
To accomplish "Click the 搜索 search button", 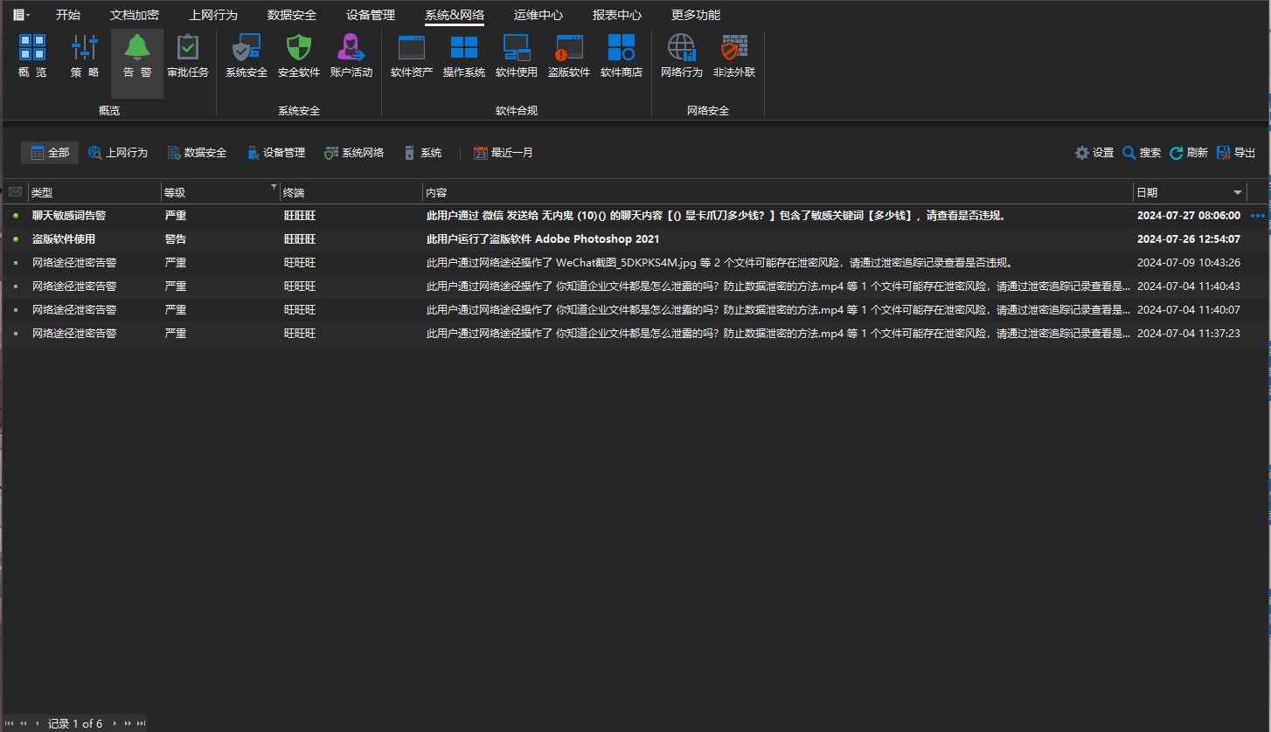I will click(1142, 153).
